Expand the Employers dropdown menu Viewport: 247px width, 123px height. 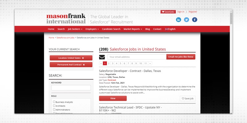(x=92, y=29)
